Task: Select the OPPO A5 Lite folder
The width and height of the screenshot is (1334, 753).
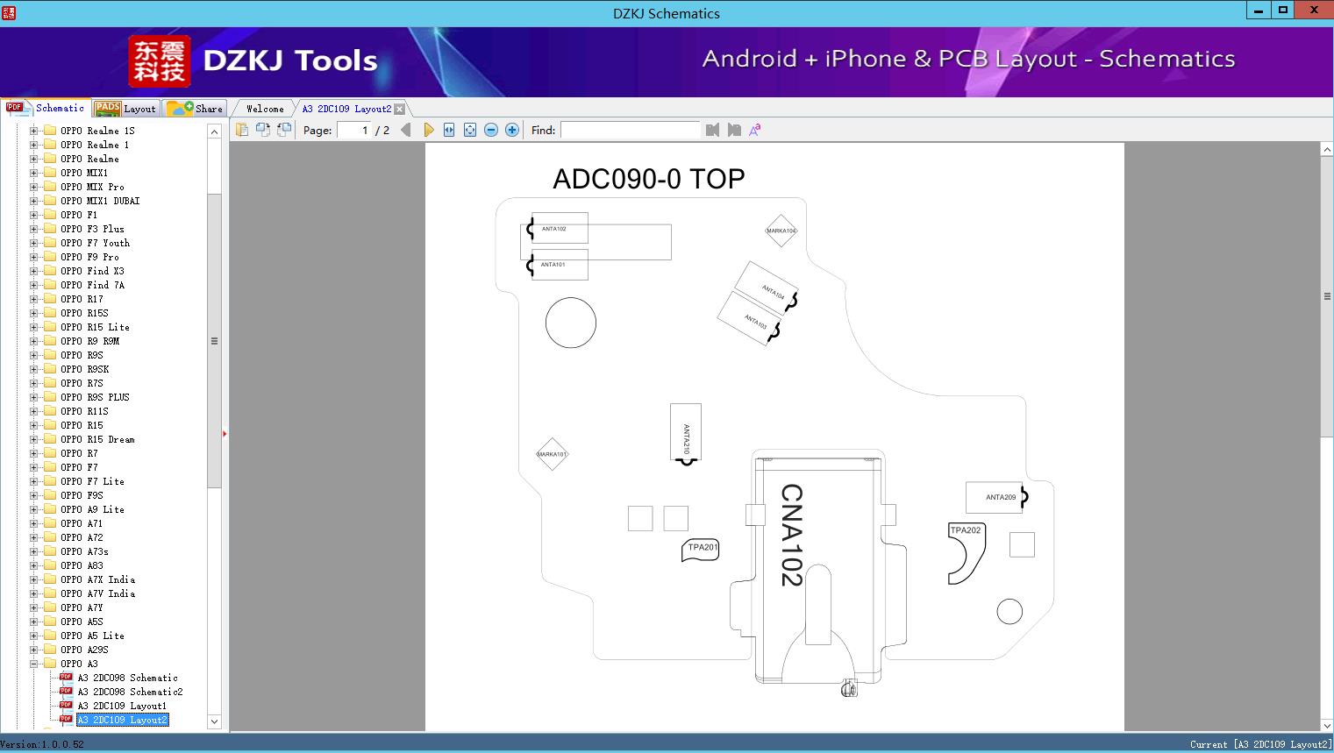Action: [92, 636]
